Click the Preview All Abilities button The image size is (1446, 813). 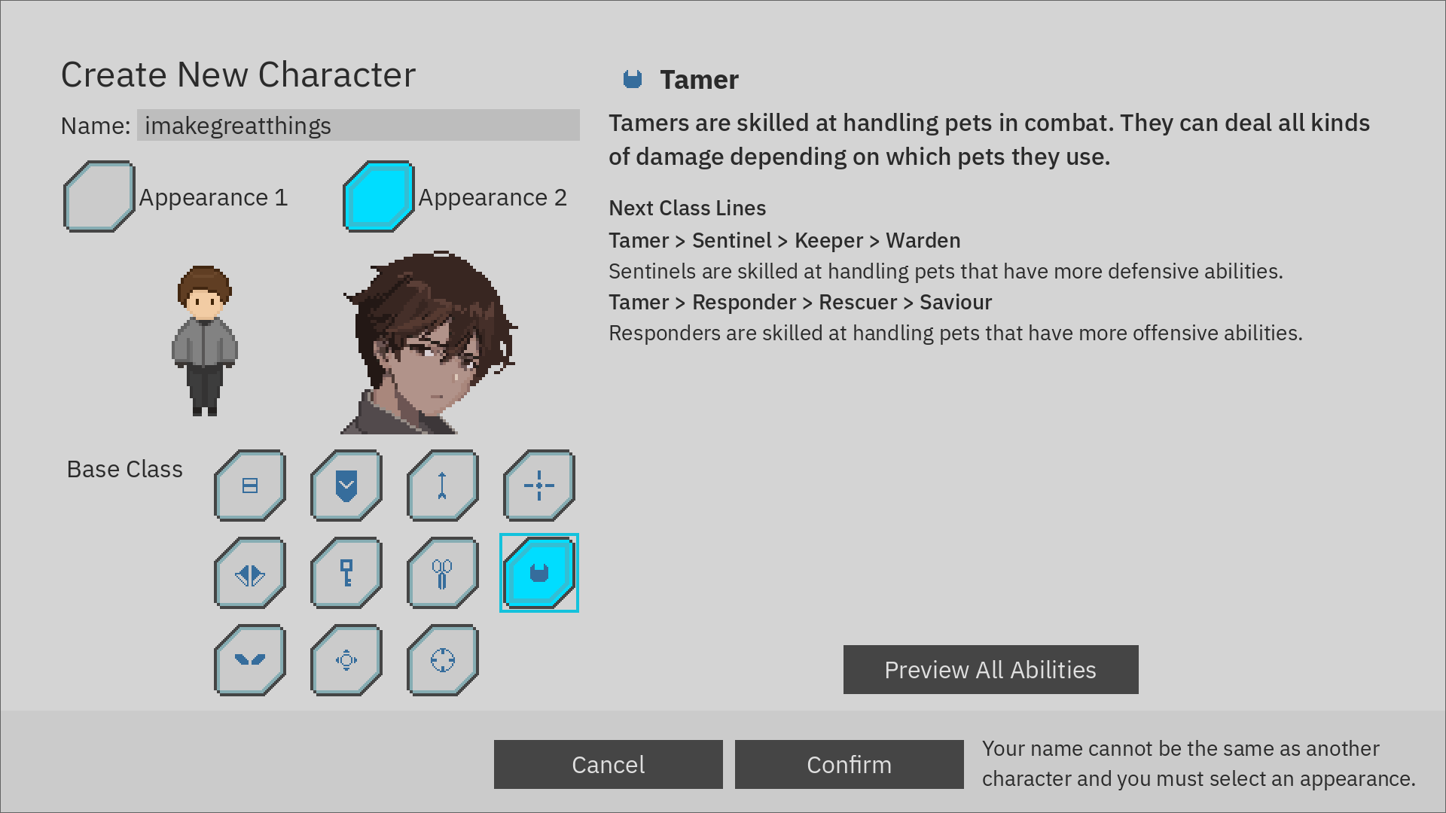tap(990, 668)
